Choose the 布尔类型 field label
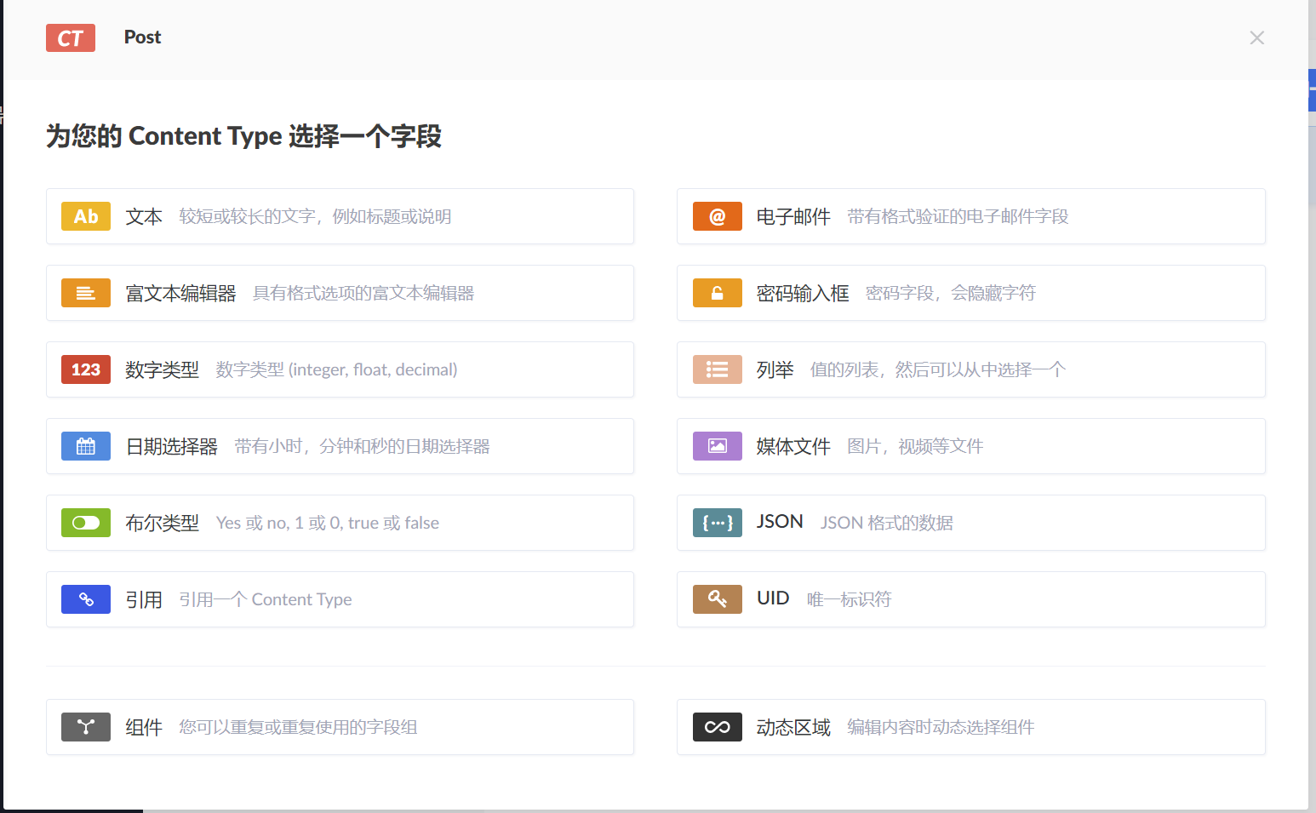The width and height of the screenshot is (1316, 813). [162, 523]
